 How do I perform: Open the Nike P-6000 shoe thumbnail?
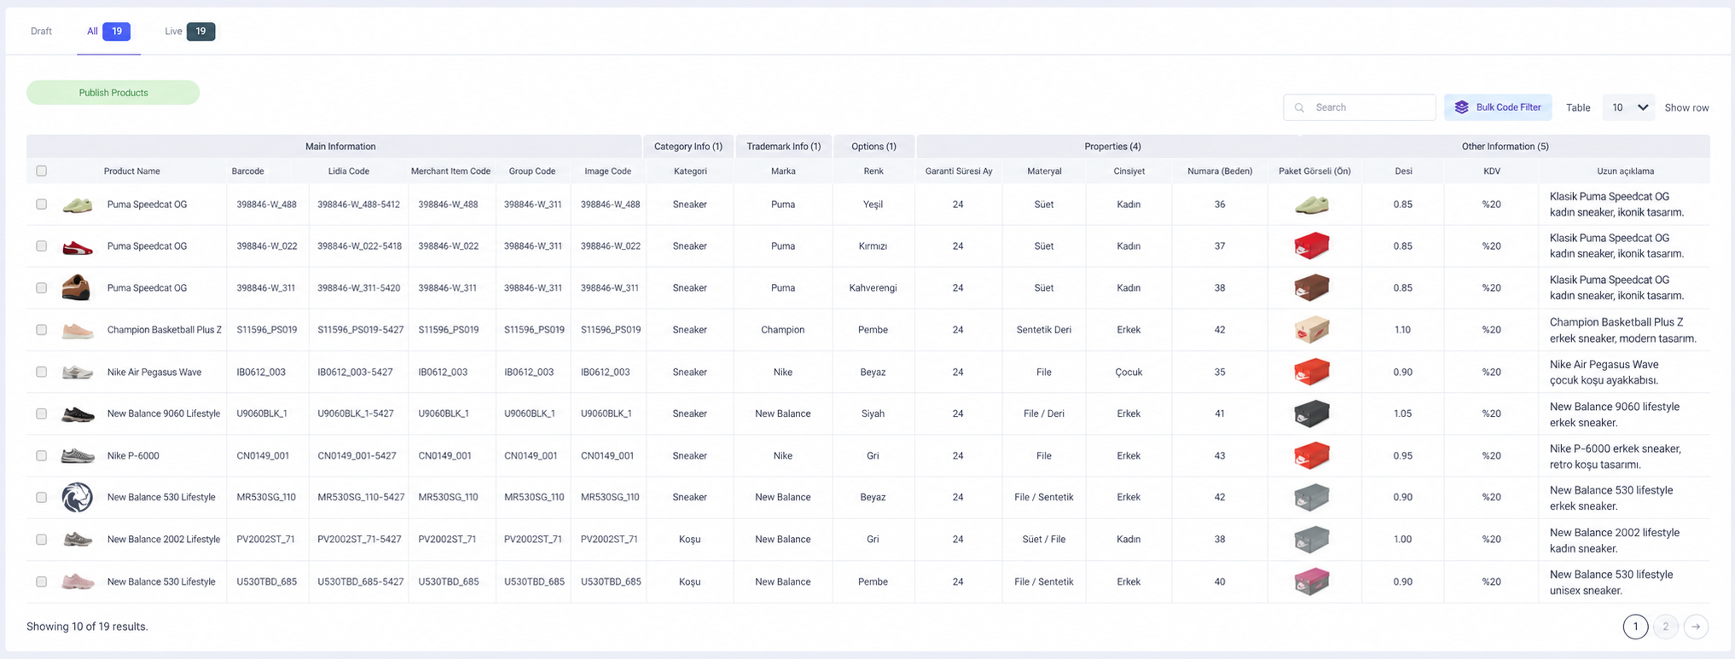(77, 455)
